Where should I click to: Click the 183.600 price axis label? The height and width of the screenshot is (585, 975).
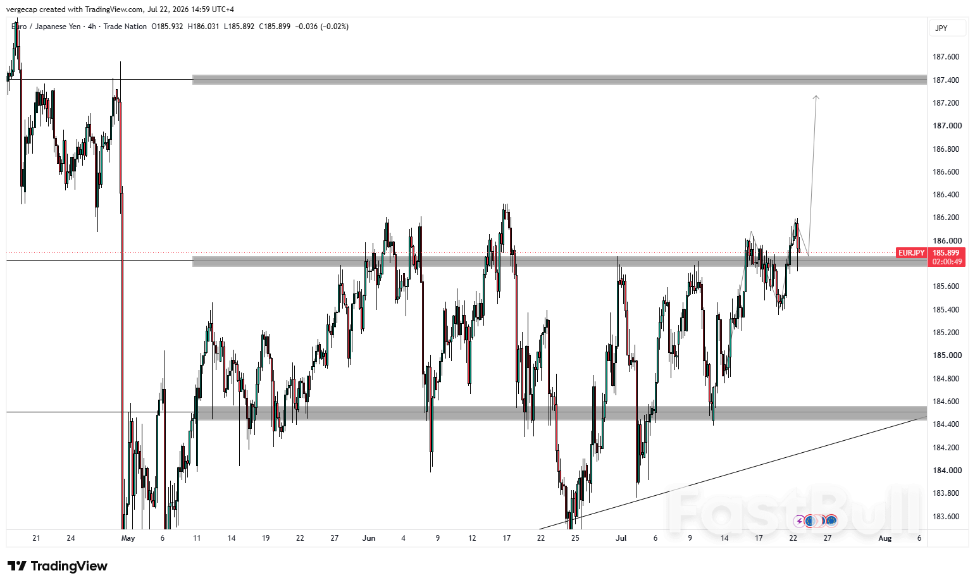(x=946, y=517)
